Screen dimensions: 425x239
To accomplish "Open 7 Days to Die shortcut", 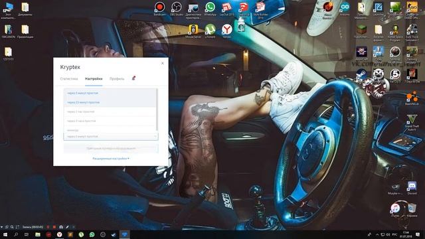I will point(412,76).
